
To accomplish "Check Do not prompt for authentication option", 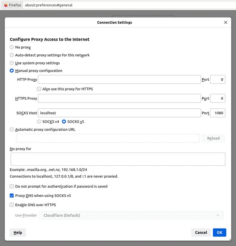I will (x=12, y=186).
